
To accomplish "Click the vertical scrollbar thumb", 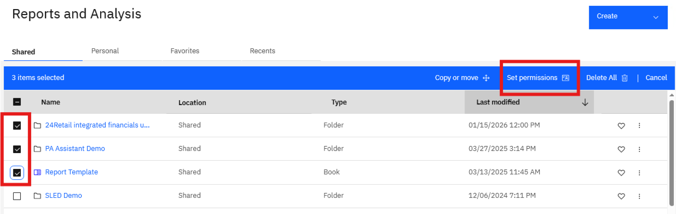I will [671, 153].
